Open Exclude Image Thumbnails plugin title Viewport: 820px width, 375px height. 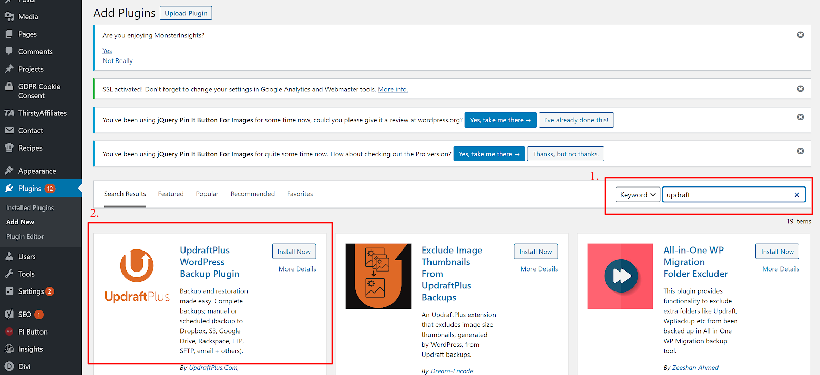[452, 274]
